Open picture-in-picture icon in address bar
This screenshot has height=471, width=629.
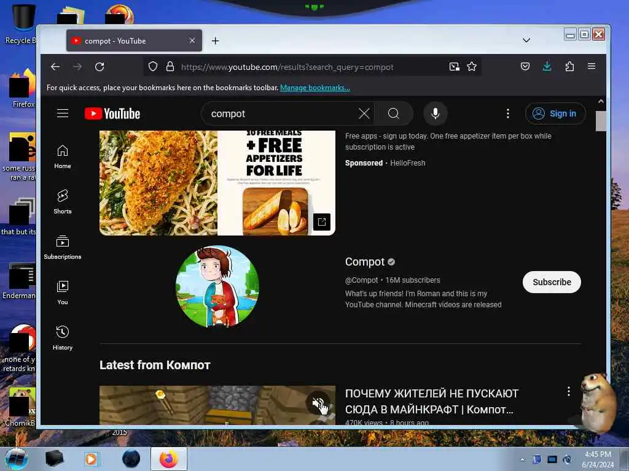click(454, 66)
